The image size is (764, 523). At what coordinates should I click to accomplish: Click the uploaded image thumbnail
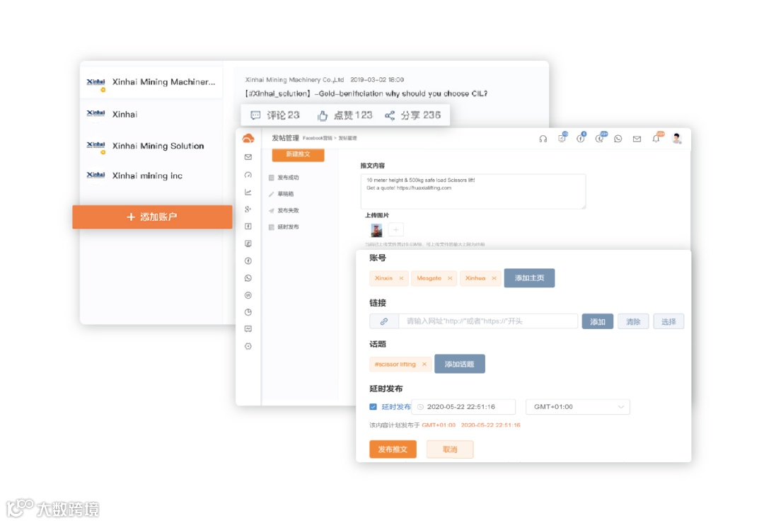[x=376, y=230]
